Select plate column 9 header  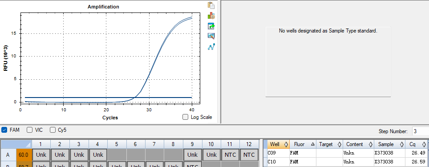[192, 144]
